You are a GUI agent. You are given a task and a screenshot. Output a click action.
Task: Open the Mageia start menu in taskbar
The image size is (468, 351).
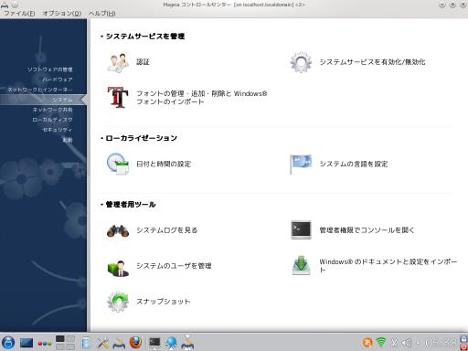8,343
